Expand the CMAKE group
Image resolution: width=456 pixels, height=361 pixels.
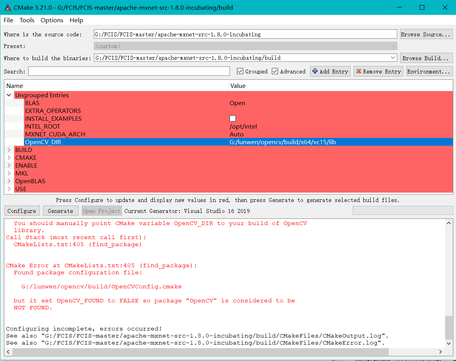(x=9, y=158)
